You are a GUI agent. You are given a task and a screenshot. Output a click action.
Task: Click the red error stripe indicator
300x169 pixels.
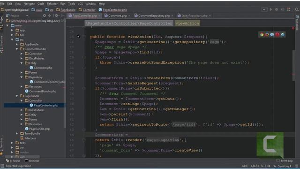click(x=293, y=28)
